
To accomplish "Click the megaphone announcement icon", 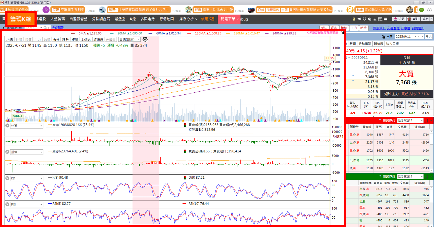I will [x=359, y=19].
